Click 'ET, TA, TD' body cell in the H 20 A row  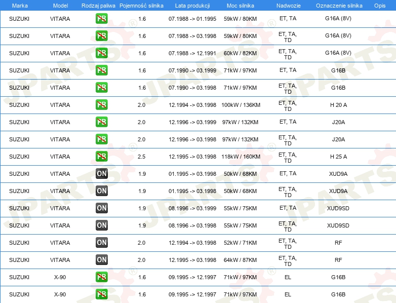coord(288,106)
